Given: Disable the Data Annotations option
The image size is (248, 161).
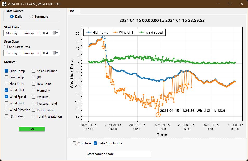Looking at the screenshot, I should pyautogui.click(x=95, y=143).
